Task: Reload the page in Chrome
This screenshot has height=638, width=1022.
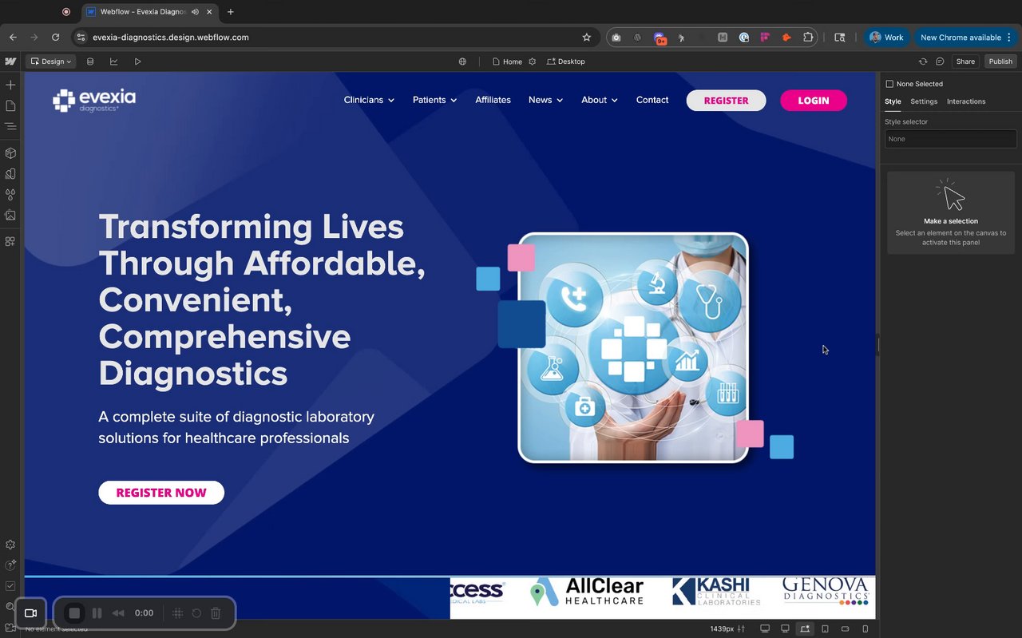Action: [x=56, y=38]
